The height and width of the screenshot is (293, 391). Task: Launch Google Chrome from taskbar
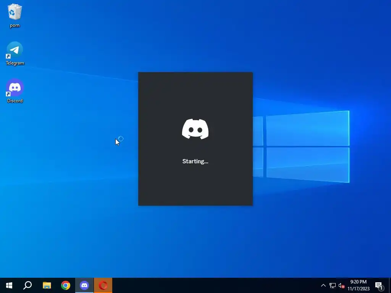coord(66,285)
